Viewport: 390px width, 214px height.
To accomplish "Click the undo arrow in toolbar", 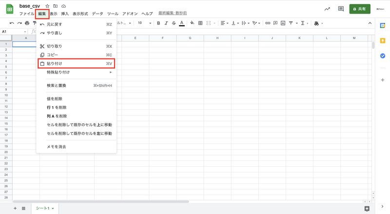I will point(12,23).
